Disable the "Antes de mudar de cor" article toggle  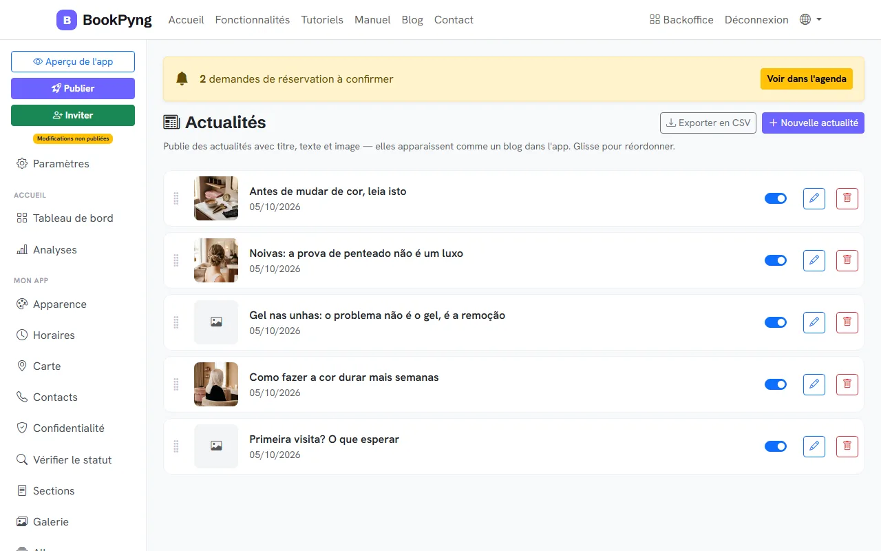coord(776,198)
